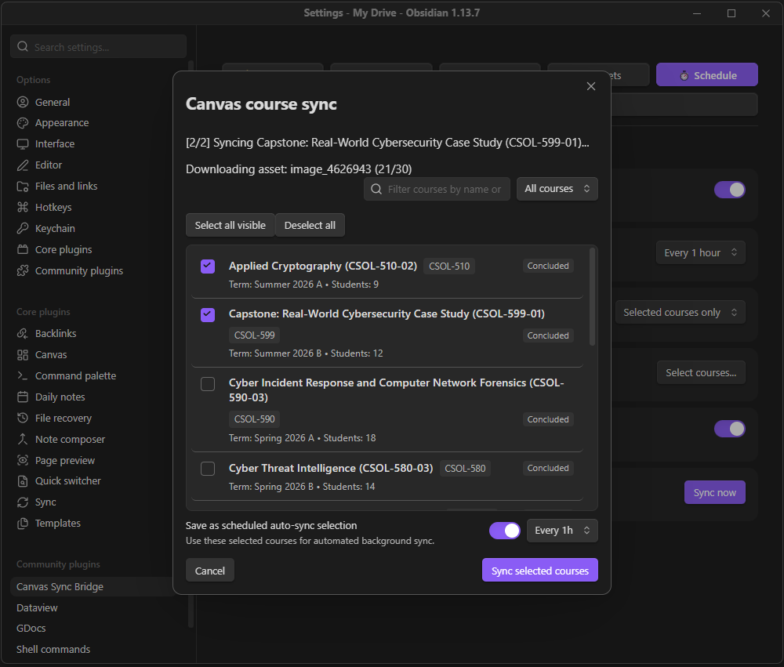Switch to the Schedule tab
Screen dimensions: 784x667
pos(707,75)
